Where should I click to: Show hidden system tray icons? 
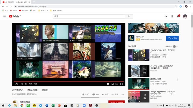coord(157,105)
